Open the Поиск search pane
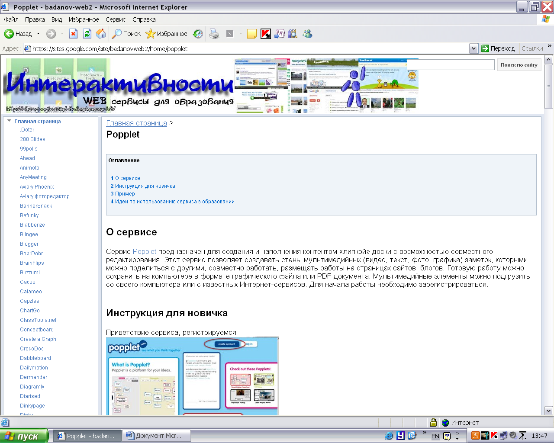This screenshot has height=443, width=554. click(126, 34)
